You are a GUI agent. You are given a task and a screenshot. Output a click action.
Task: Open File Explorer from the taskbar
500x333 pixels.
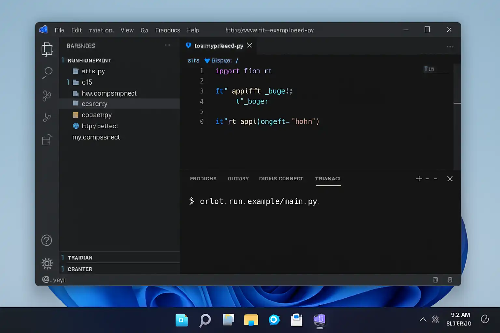251,320
